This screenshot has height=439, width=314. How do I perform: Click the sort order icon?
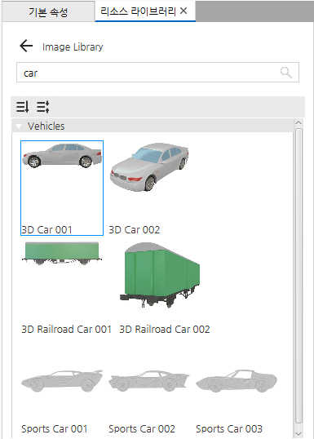click(x=22, y=107)
